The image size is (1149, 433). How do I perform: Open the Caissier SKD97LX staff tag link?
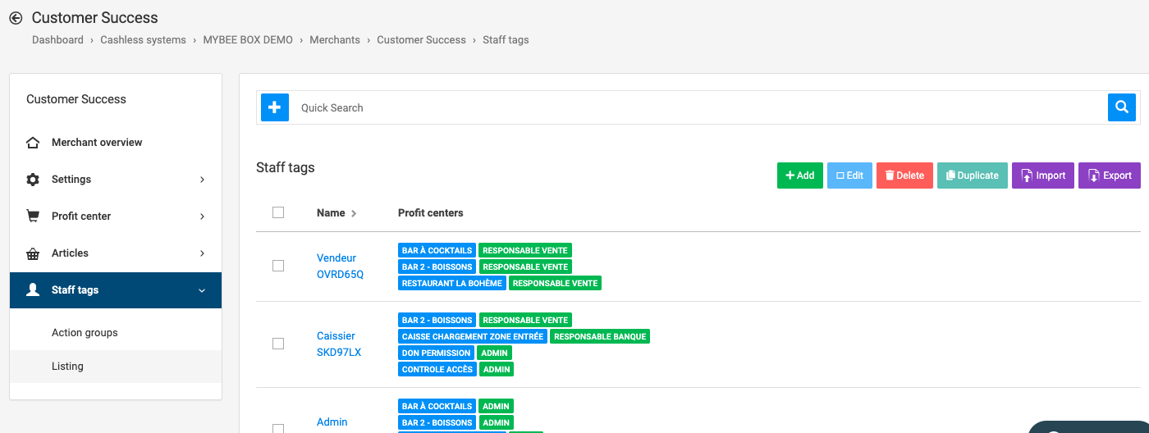339,344
